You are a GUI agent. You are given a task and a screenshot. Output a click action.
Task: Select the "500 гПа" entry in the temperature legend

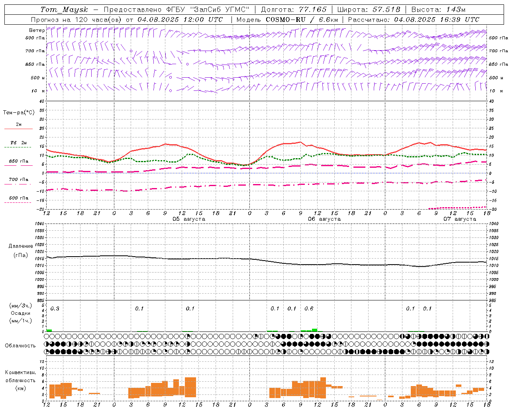18,198
